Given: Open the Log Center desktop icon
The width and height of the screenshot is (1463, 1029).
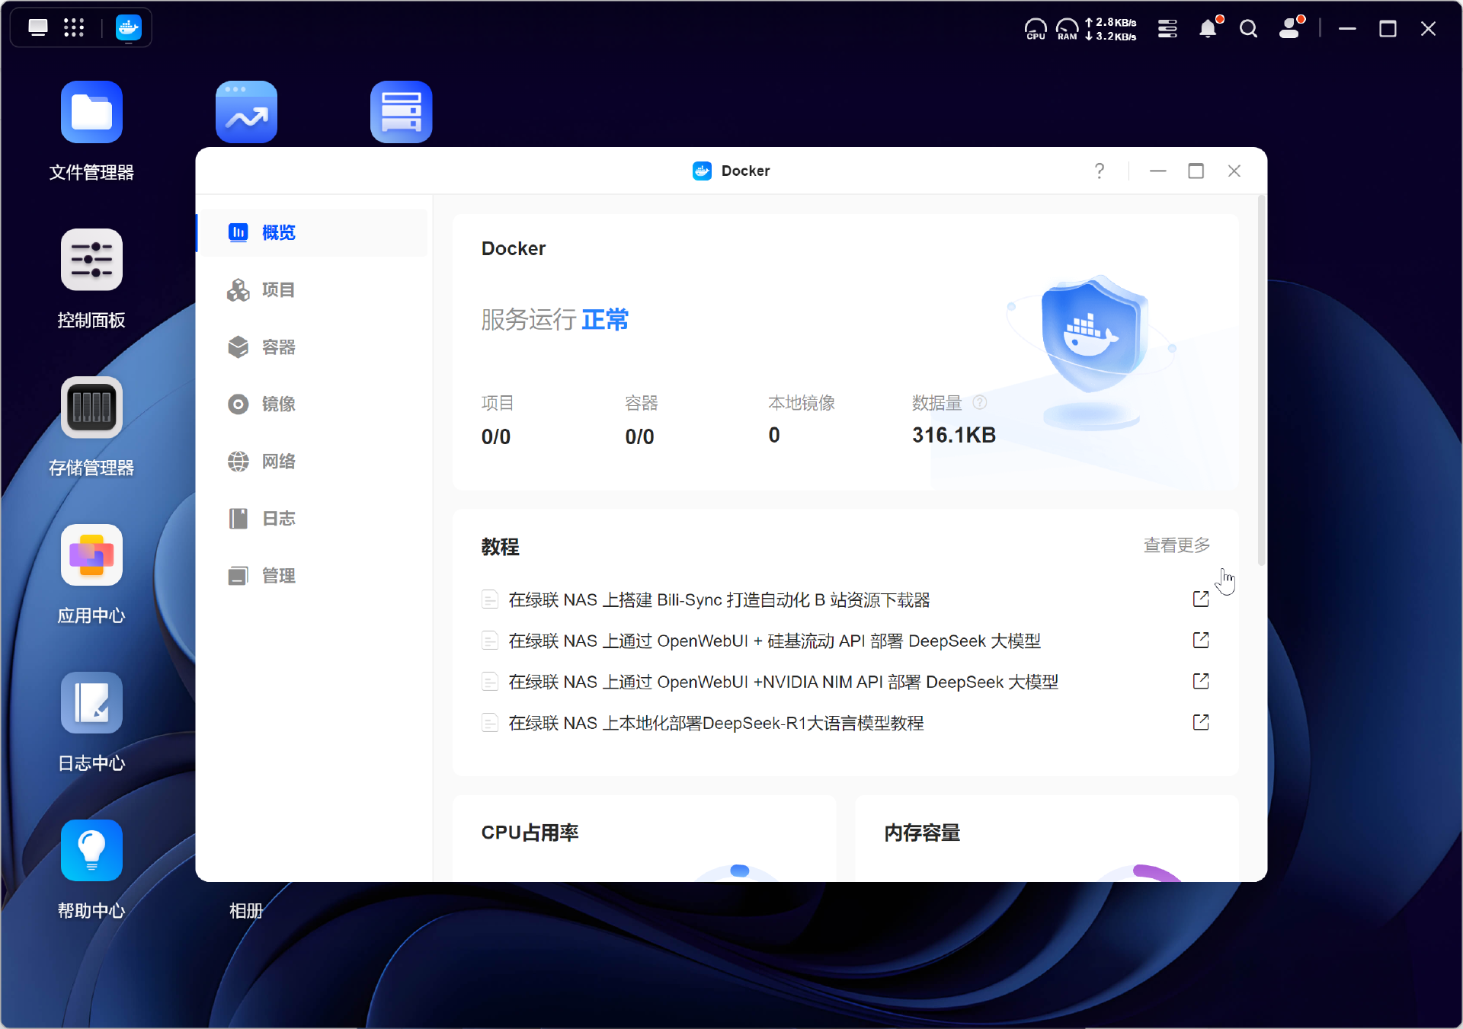Looking at the screenshot, I should [x=91, y=703].
